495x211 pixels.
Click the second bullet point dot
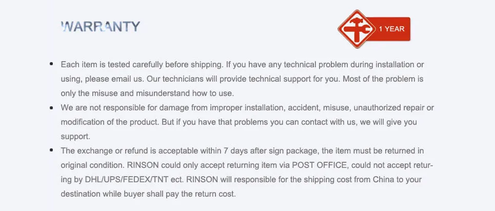[x=51, y=108]
